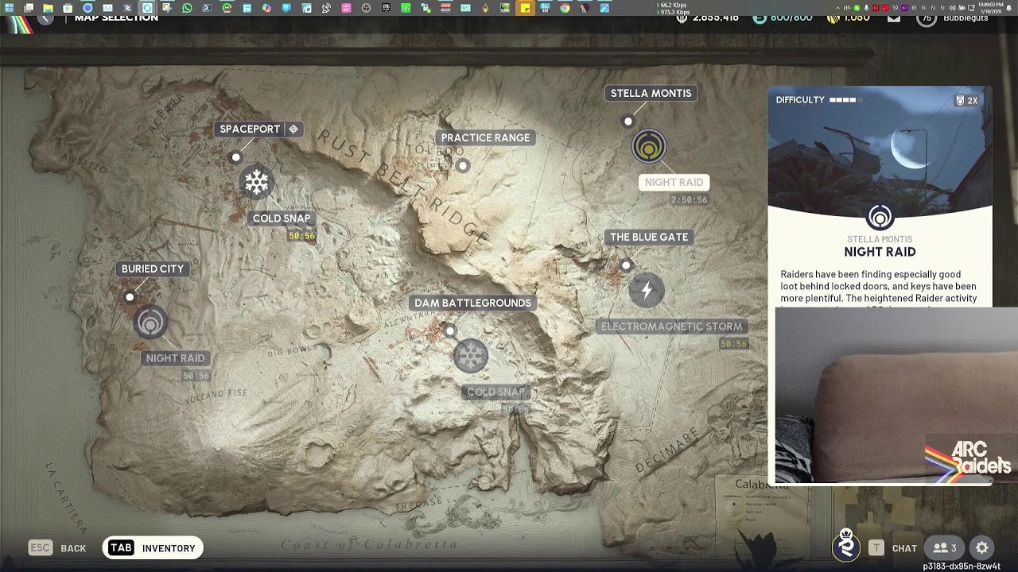Click the player emblem with crown
Viewport: 1018px width, 572px height.
click(x=846, y=545)
